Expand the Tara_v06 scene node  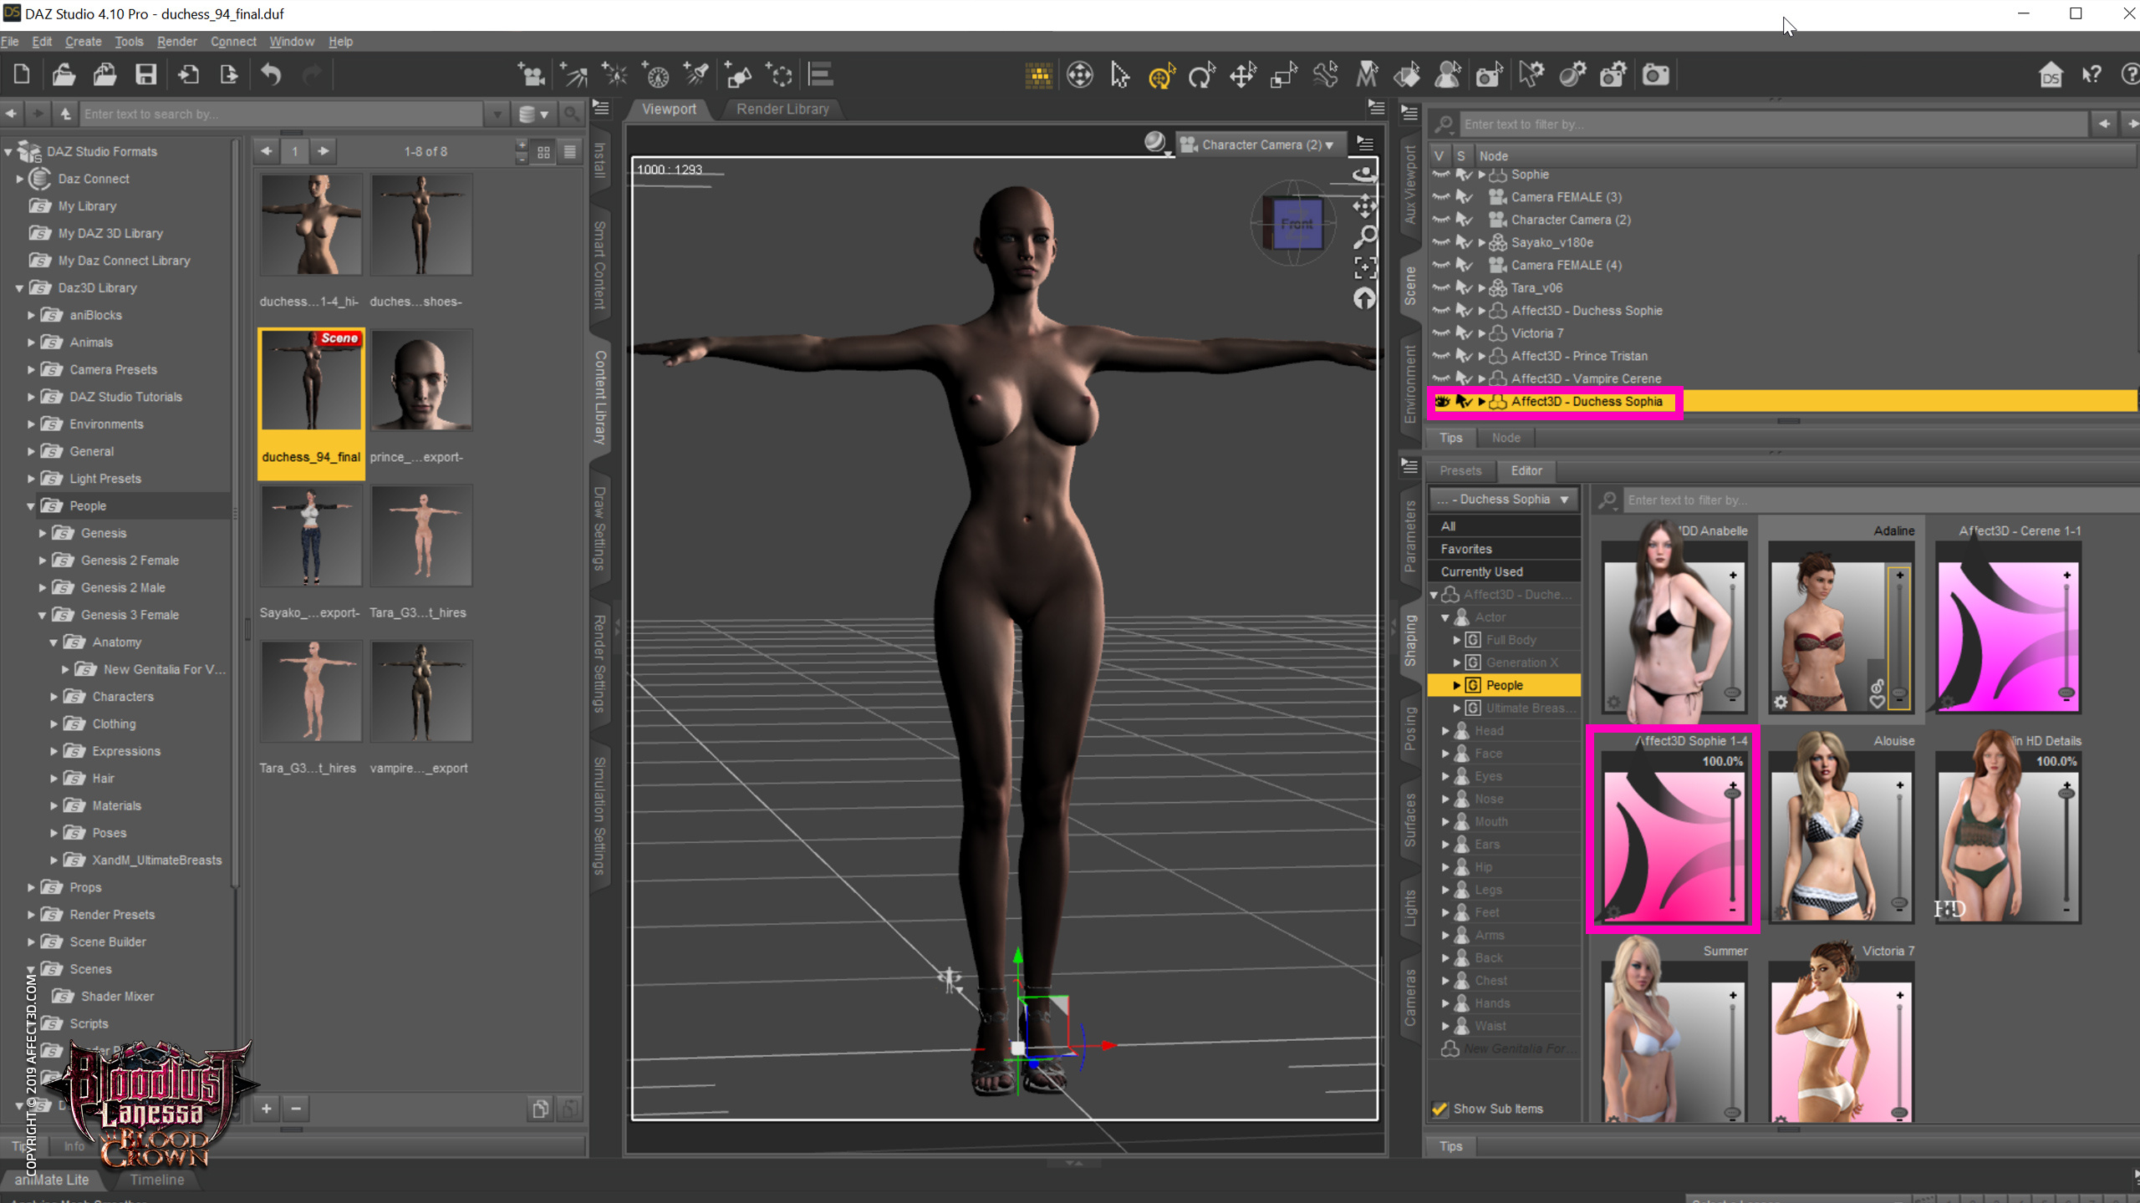coord(1482,288)
